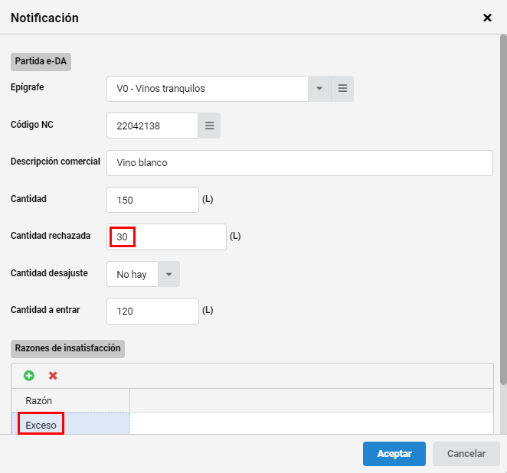Select the Razones de insatisfacción section tab
This screenshot has width=507, height=473.
pyautogui.click(x=67, y=348)
